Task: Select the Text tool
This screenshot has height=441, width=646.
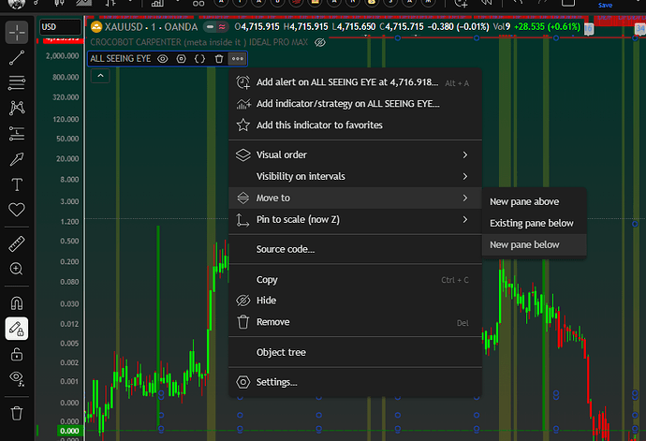Action: coord(17,184)
